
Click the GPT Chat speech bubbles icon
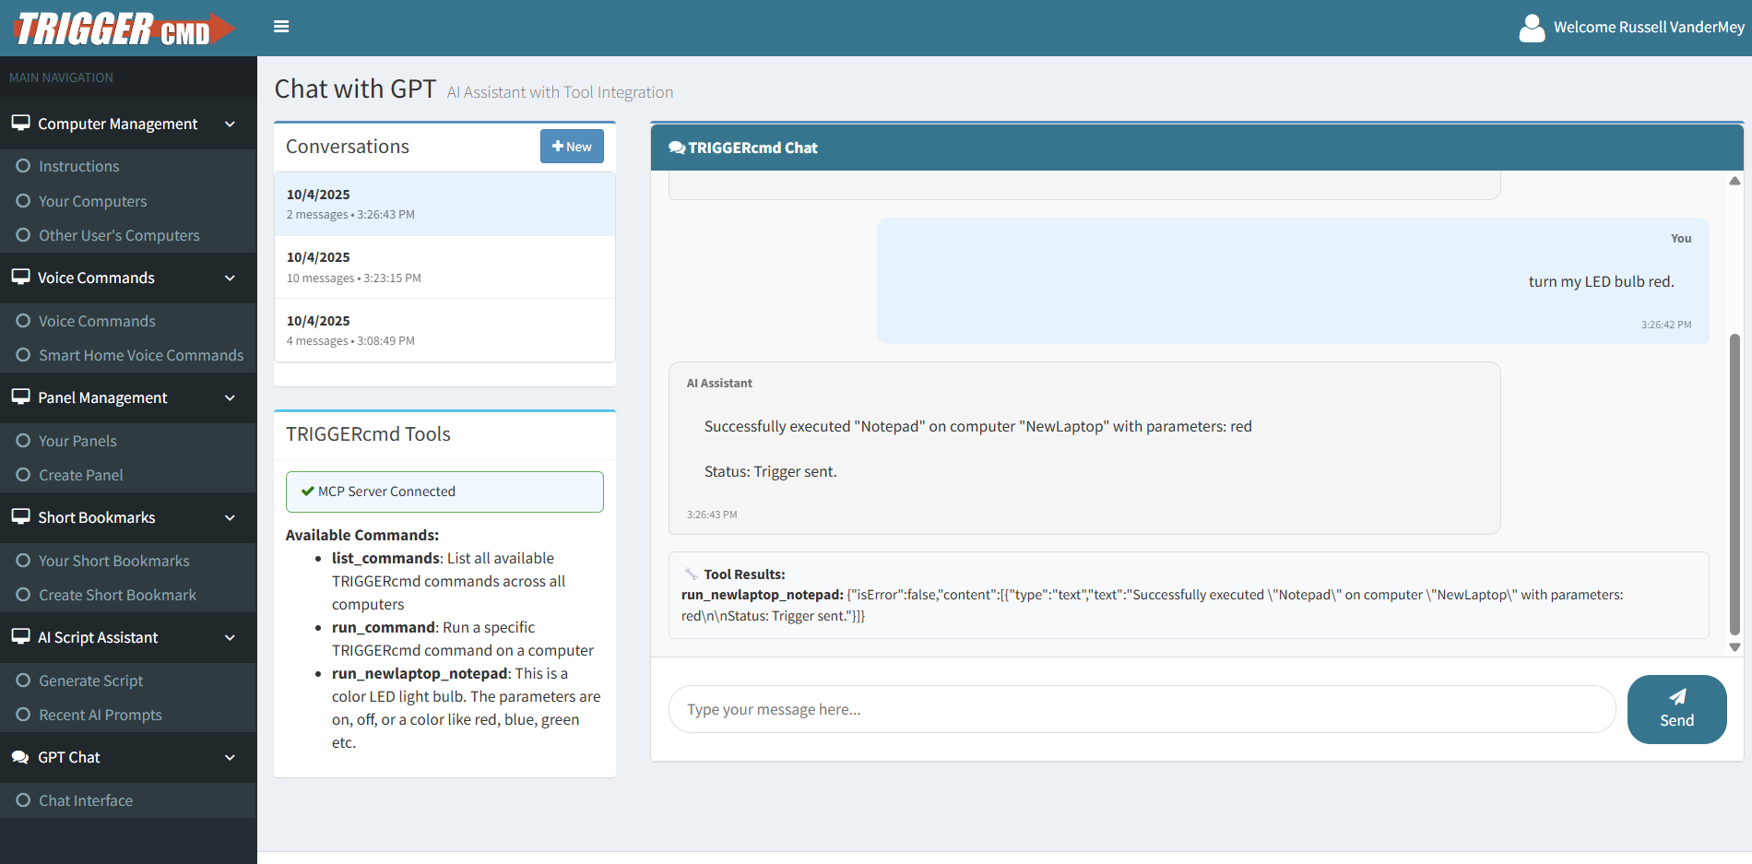(20, 757)
